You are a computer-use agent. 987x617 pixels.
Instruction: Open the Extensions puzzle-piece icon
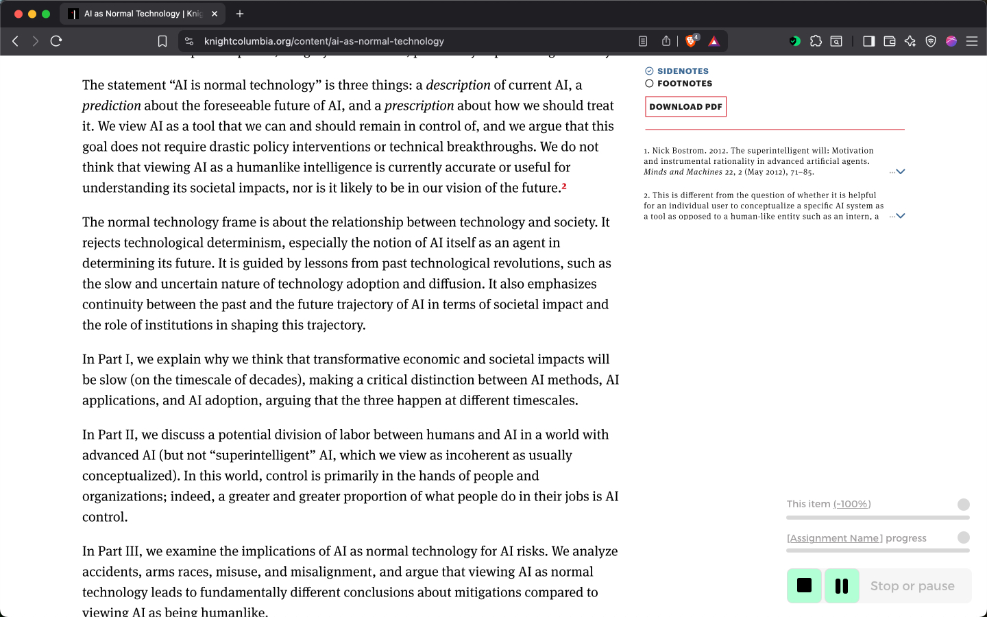(816, 41)
